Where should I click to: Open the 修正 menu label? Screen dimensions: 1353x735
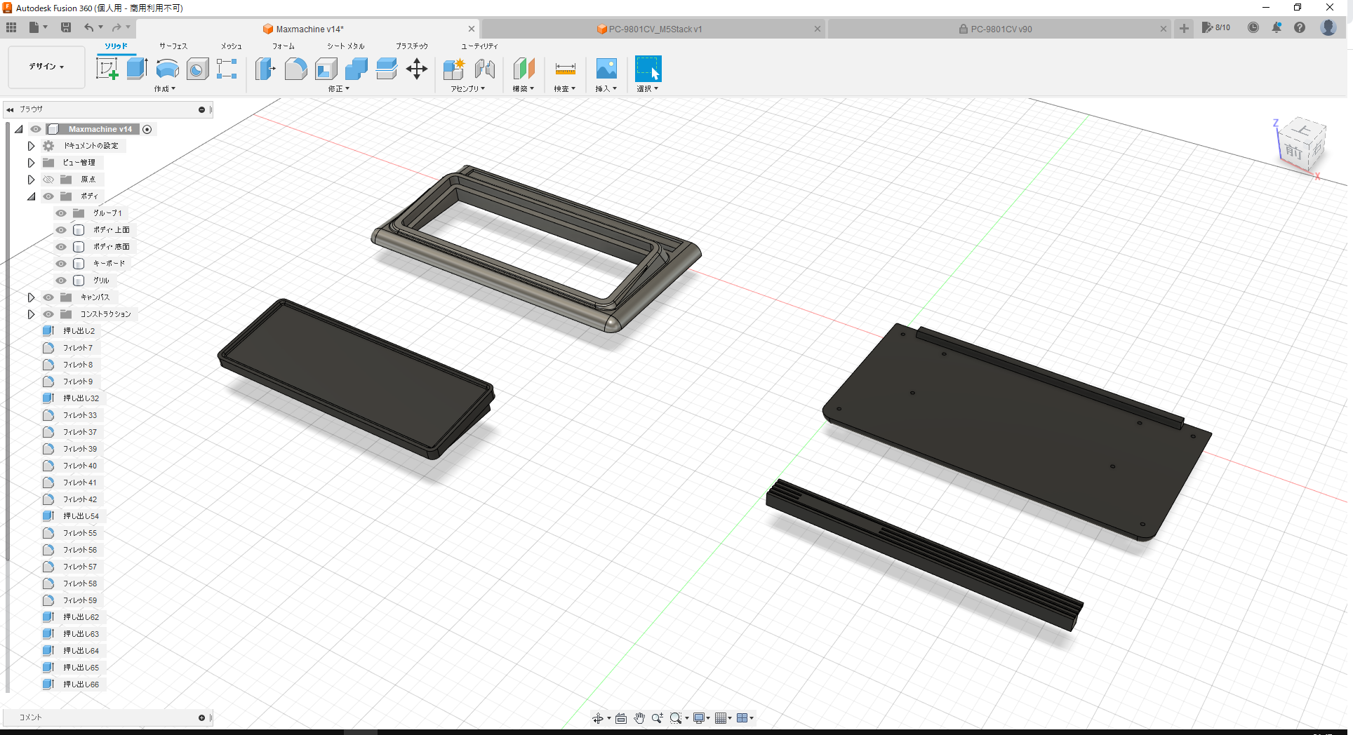click(338, 89)
